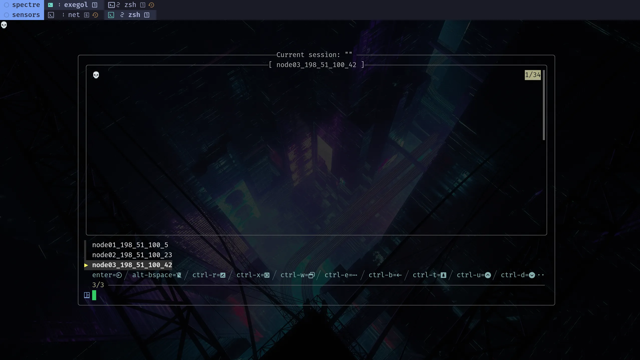This screenshot has height=360, width=640.
Task: Select the radio circle beside sensors
Action: (6, 15)
